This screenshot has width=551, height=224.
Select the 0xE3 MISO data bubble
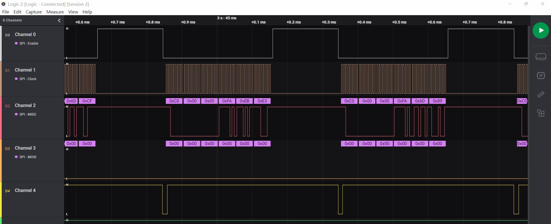pyautogui.click(x=262, y=101)
